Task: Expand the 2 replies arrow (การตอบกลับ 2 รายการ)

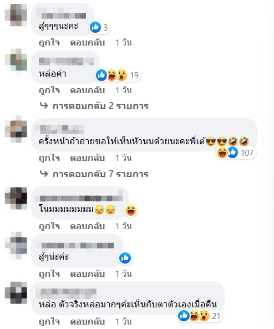Action: (94, 106)
